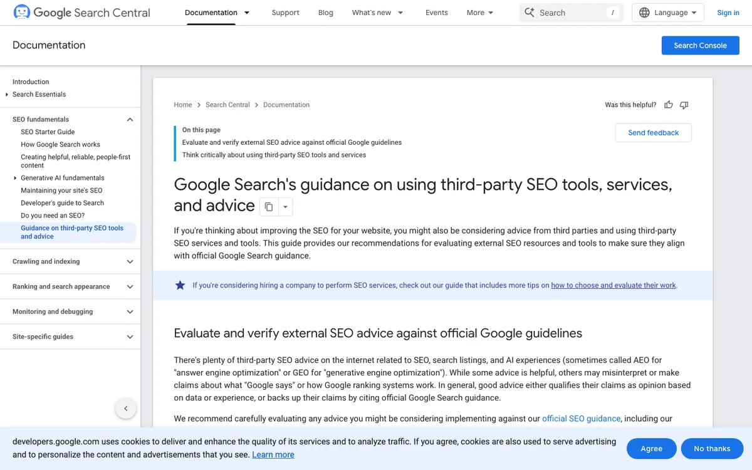Open the More dropdown menu
Screen dimensions: 752x470
click(480, 13)
